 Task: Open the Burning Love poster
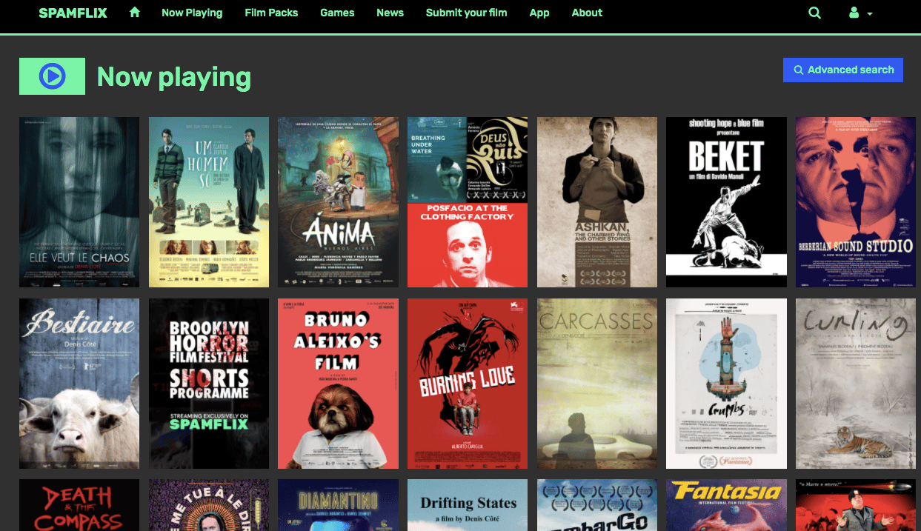pyautogui.click(x=468, y=384)
